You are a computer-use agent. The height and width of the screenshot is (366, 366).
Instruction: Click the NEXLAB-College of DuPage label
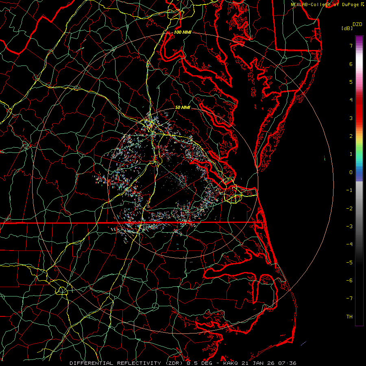click(325, 4)
